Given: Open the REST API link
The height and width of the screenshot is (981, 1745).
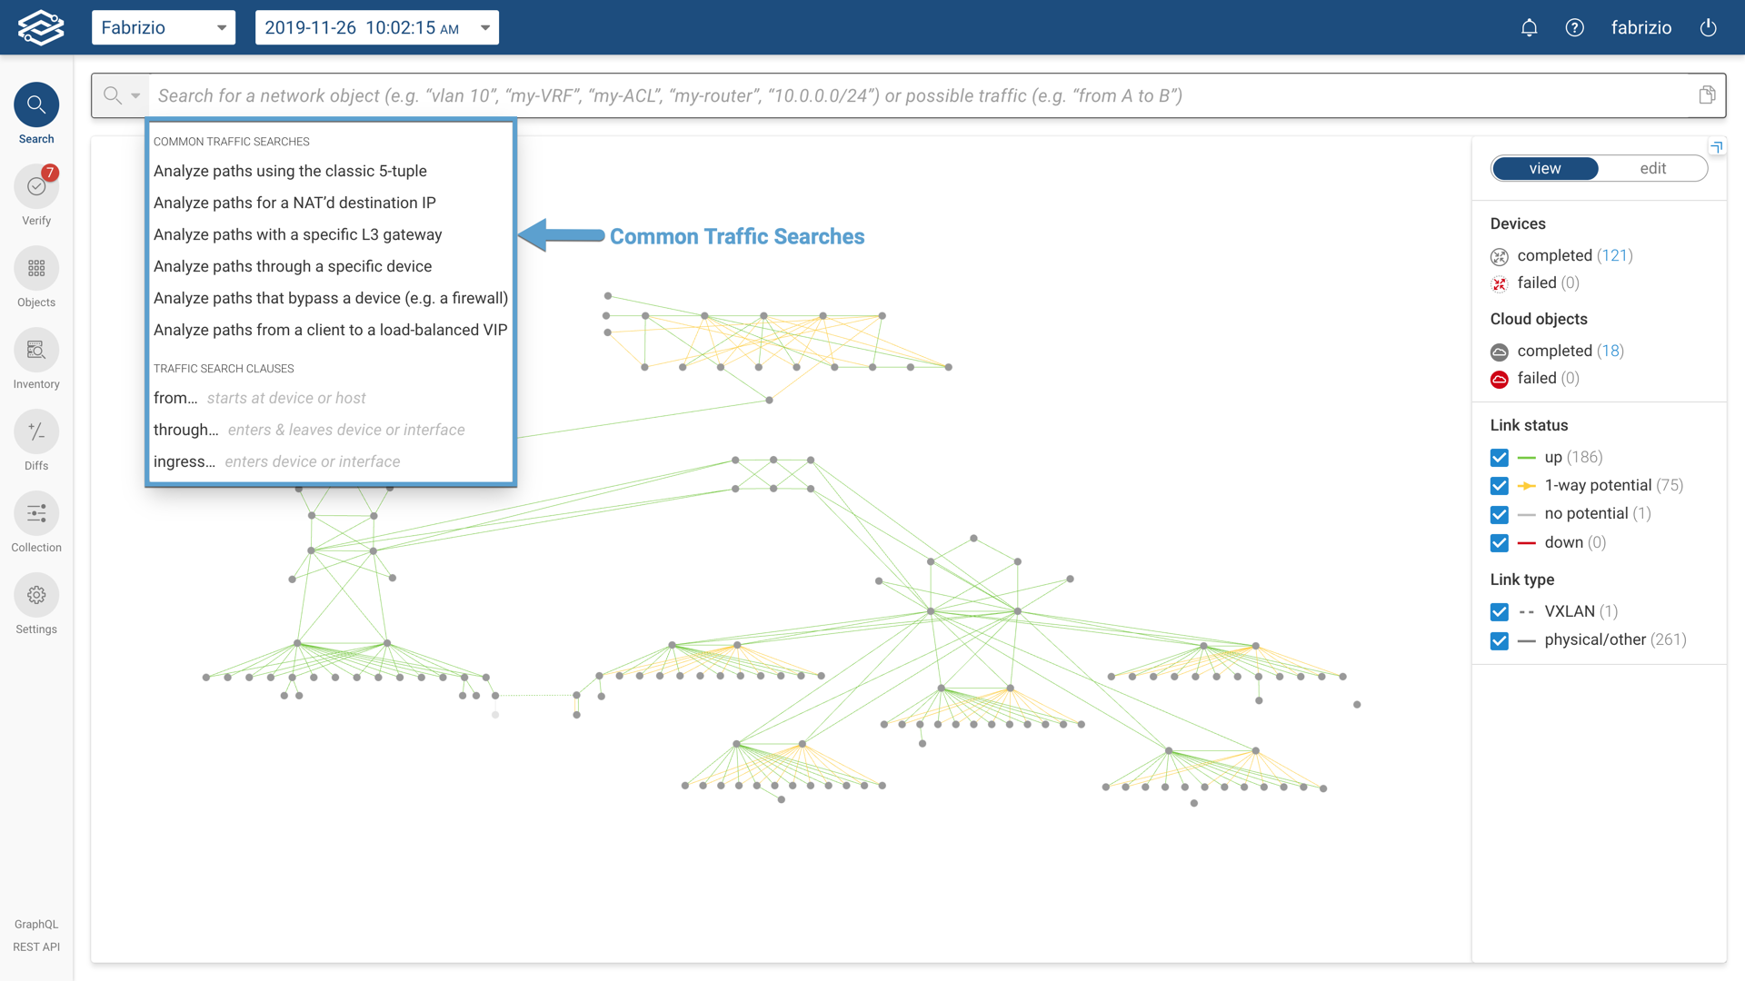Looking at the screenshot, I should (36, 946).
